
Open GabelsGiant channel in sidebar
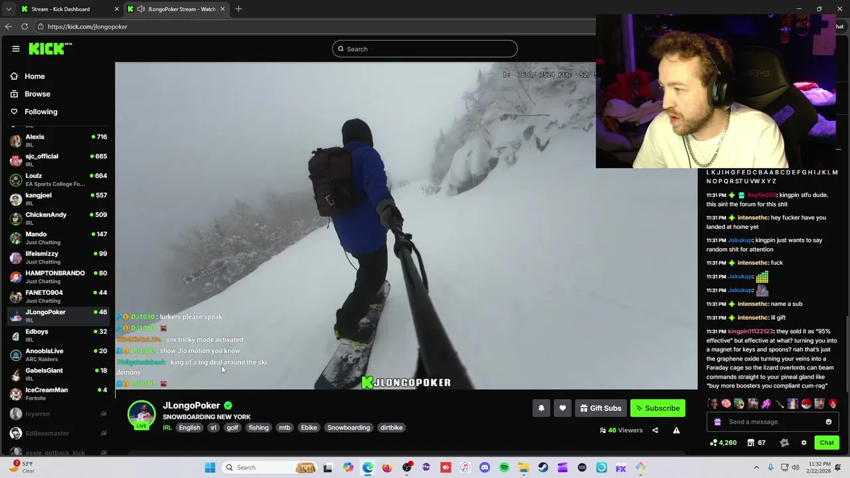[58, 374]
